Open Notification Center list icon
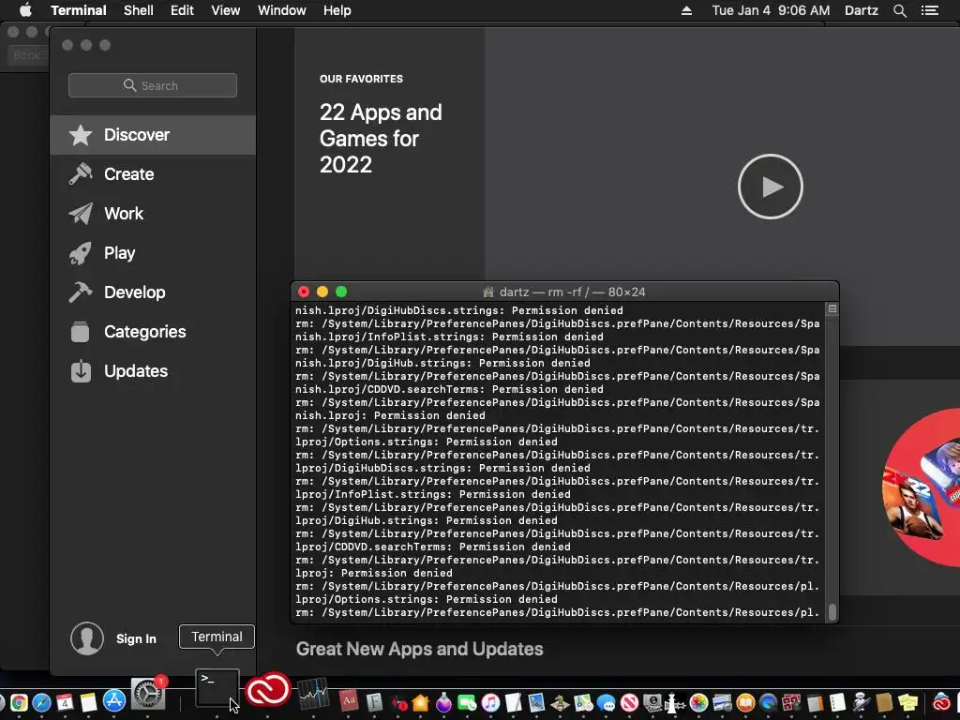 pyautogui.click(x=930, y=10)
